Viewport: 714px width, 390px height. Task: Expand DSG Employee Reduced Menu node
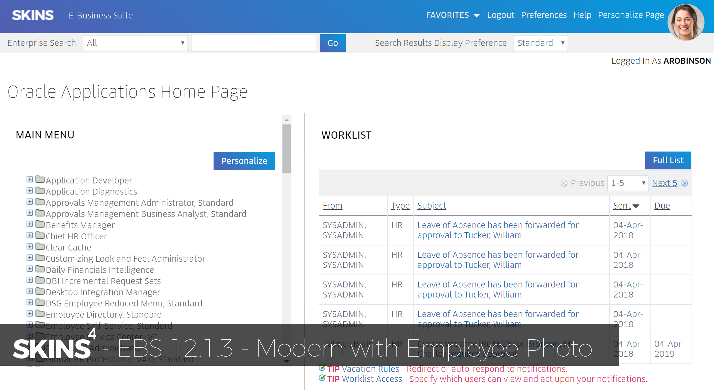pyautogui.click(x=30, y=302)
